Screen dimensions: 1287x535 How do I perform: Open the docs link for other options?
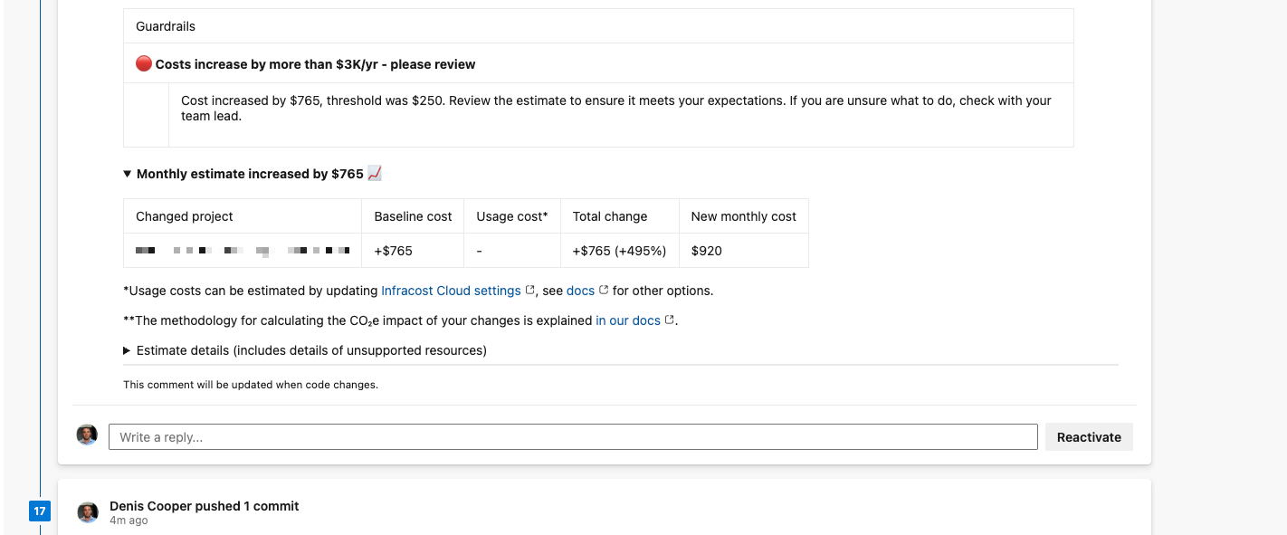coord(580,291)
